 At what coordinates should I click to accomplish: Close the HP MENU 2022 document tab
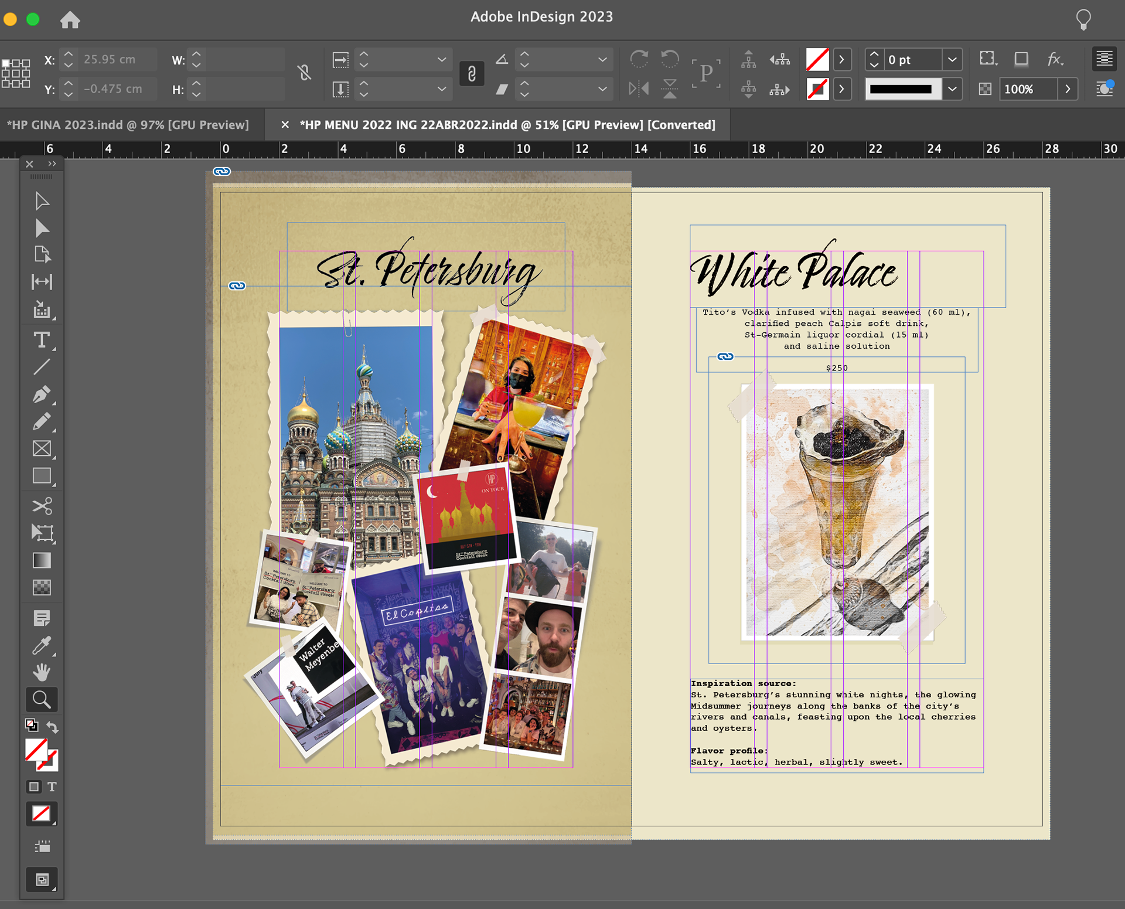coord(285,125)
